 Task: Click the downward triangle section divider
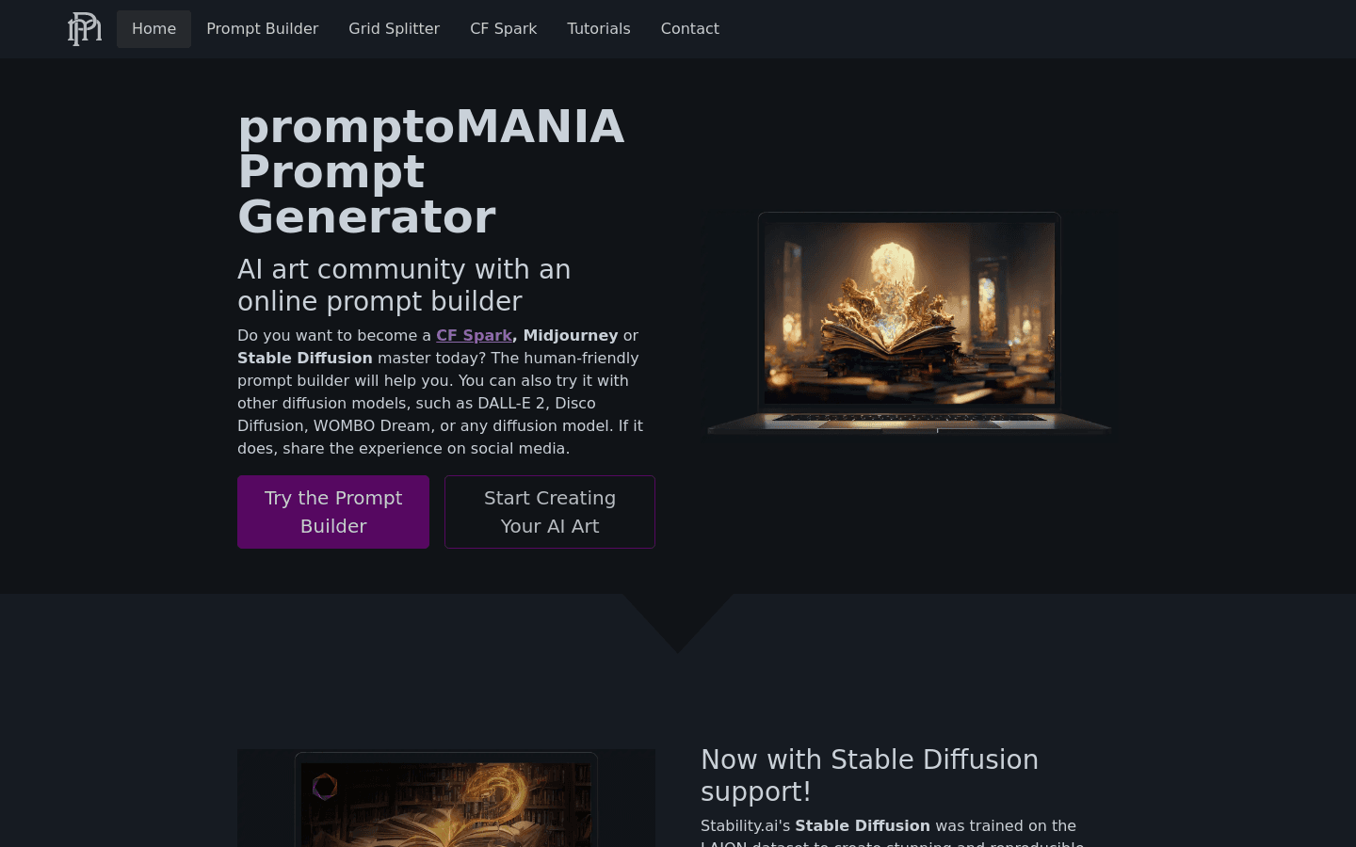(x=678, y=623)
